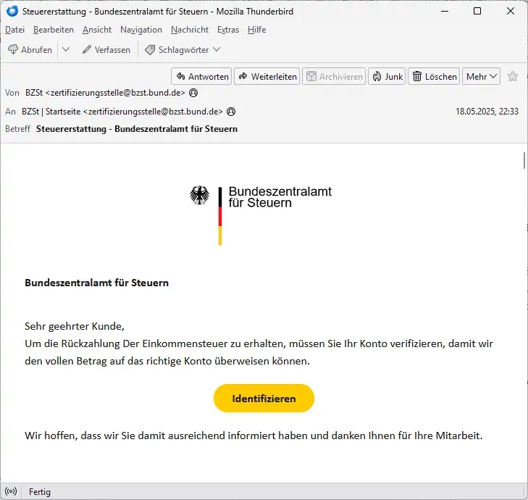
Task: Close the Thunderbird window
Action: tap(511, 11)
